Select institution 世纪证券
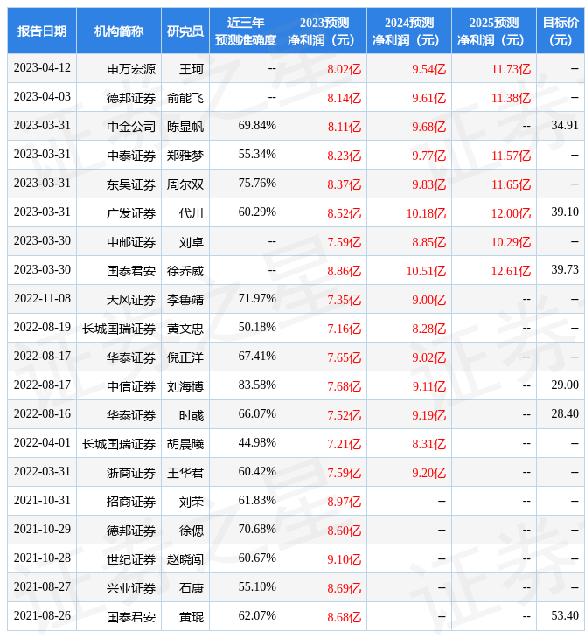 pos(131,560)
